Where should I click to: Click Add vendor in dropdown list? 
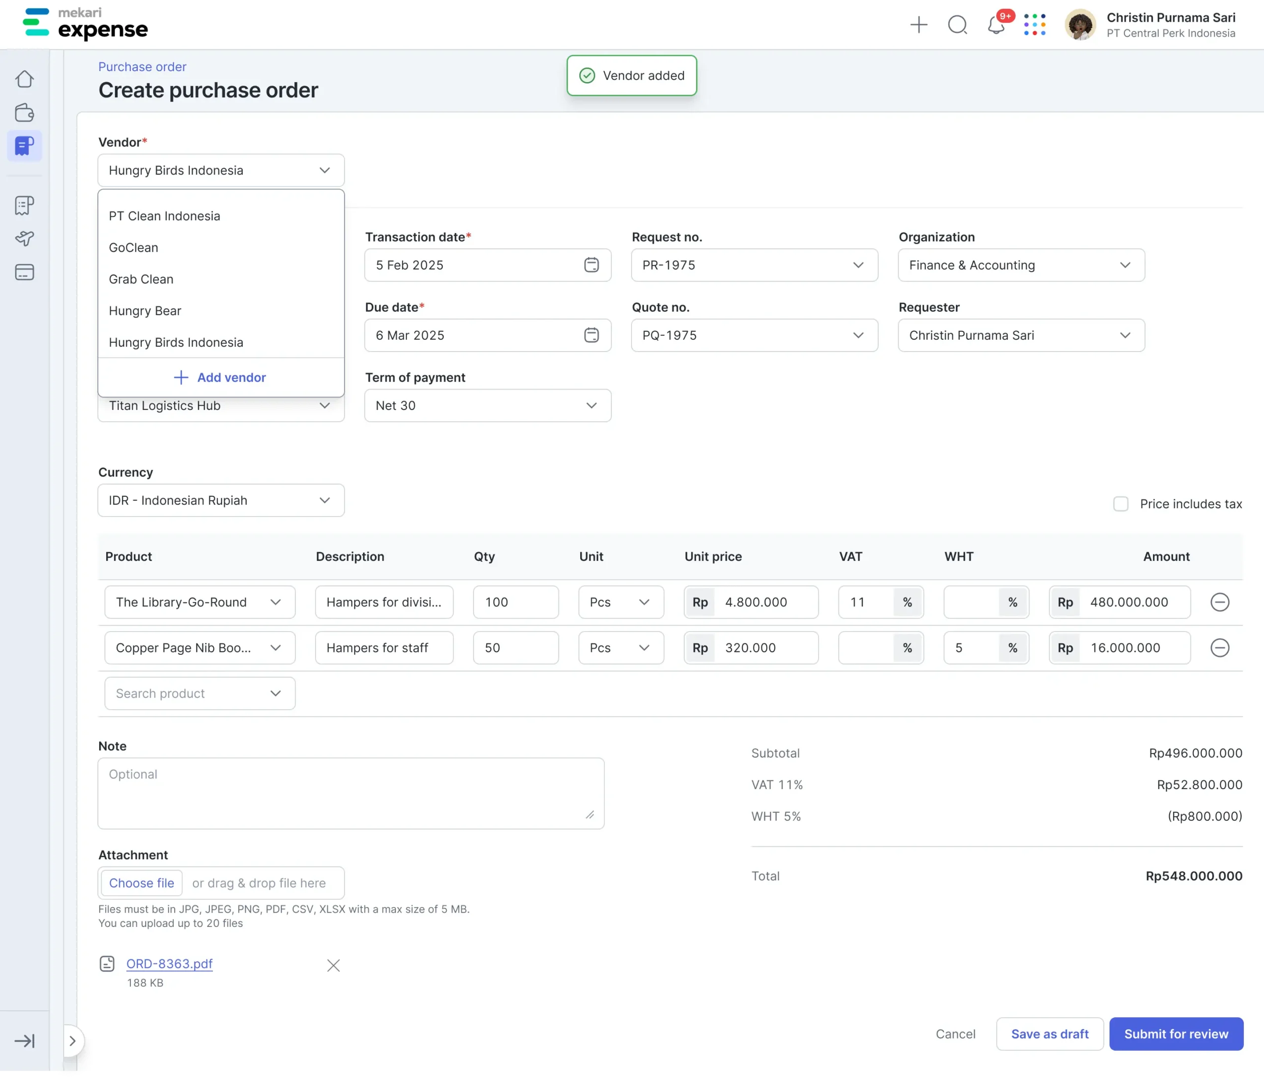(220, 378)
